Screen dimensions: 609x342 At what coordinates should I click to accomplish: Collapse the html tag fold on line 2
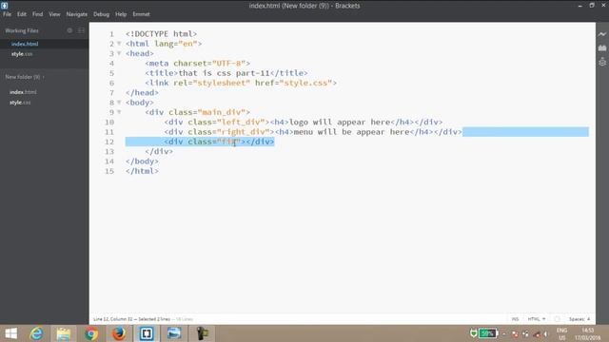[119, 44]
